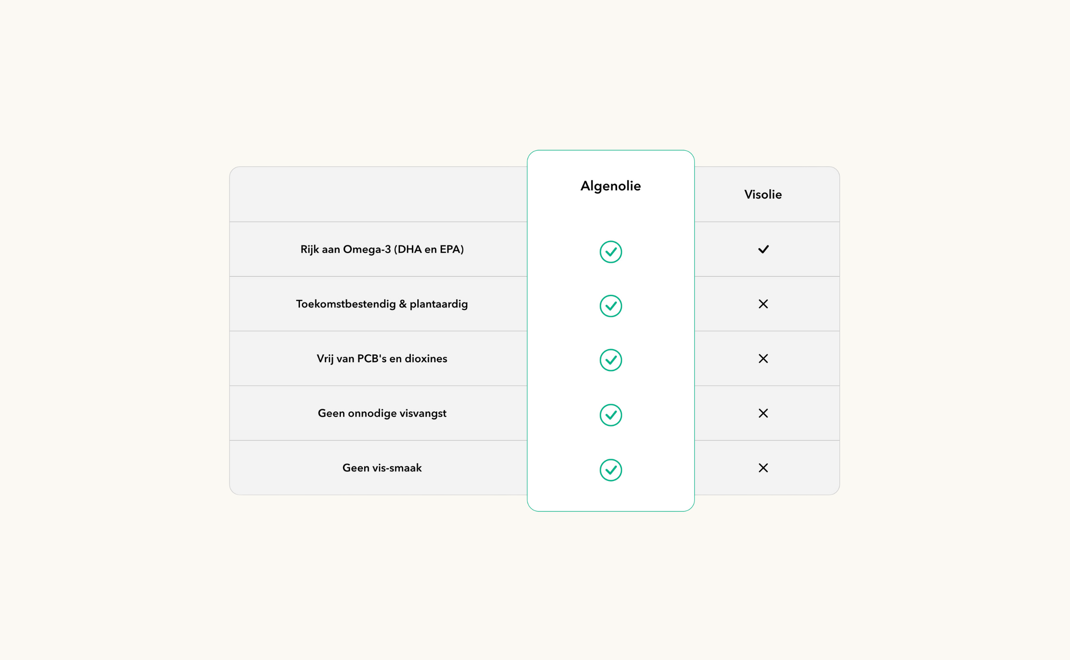This screenshot has height=660, width=1070.
Task: Click the Vrij van PCB's en dioxines label
Action: click(x=382, y=358)
